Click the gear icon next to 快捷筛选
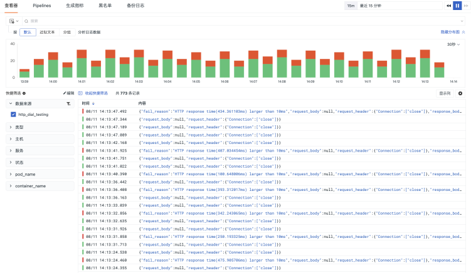The width and height of the screenshot is (471, 273). (x=24, y=93)
